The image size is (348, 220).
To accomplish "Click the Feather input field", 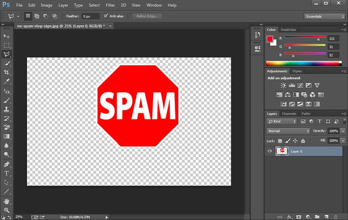I will [90, 16].
